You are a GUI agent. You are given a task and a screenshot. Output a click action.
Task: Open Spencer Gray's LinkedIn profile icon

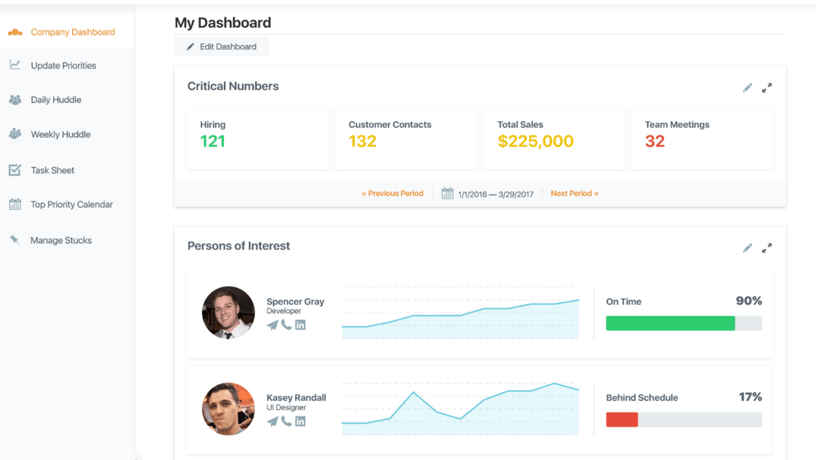tap(301, 325)
